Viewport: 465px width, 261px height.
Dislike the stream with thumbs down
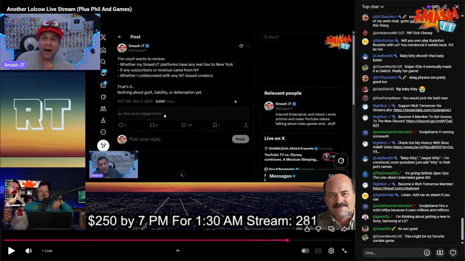(x=319, y=229)
